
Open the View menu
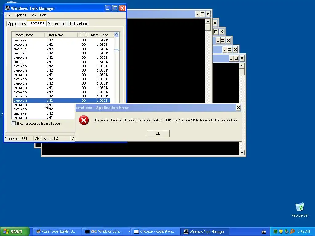coord(33,15)
